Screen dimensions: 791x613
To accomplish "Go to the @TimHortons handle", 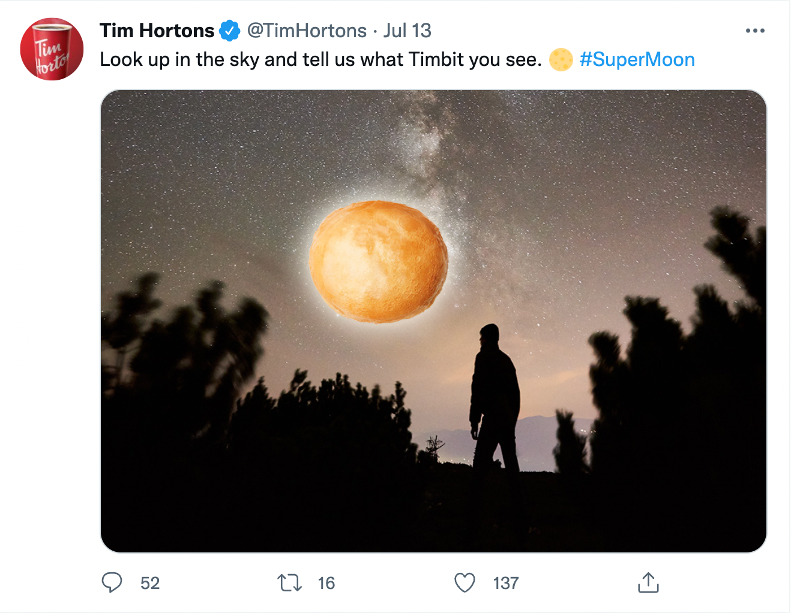I will (307, 31).
